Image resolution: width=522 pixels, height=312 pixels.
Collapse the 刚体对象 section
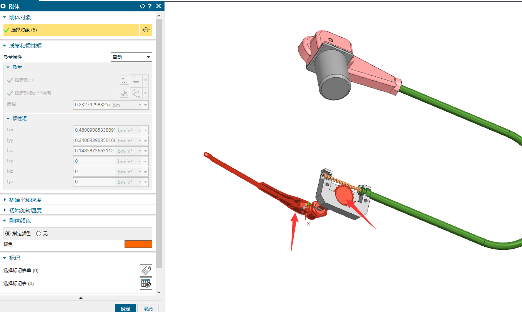(x=5, y=17)
